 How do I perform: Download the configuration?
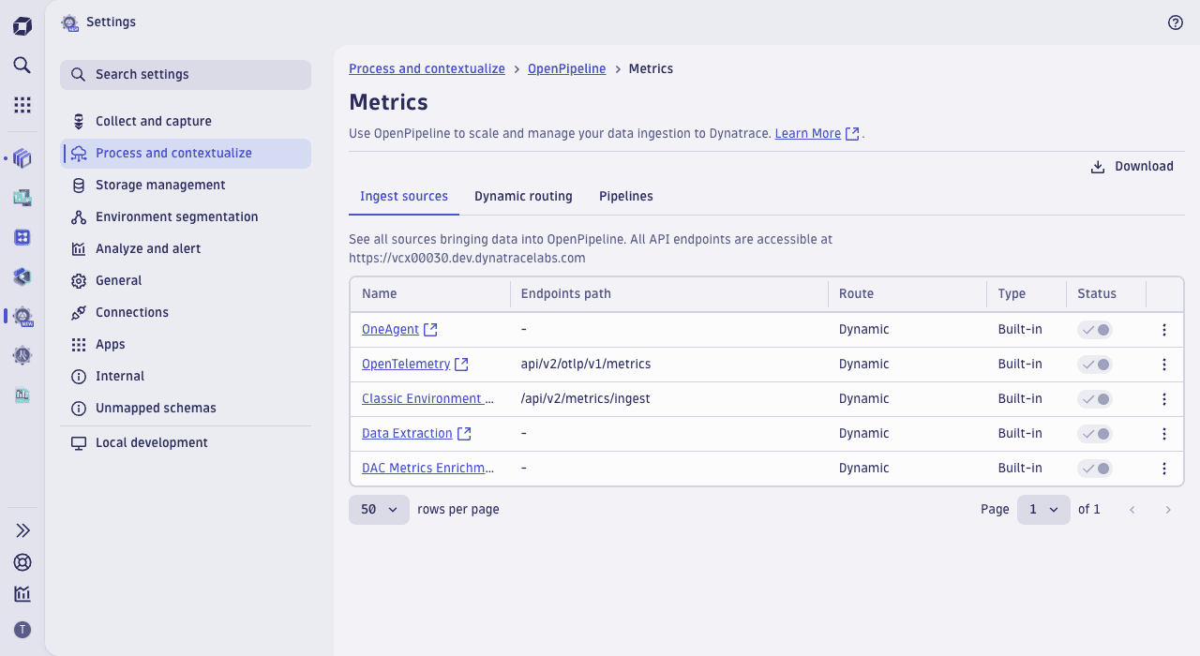pos(1132,167)
